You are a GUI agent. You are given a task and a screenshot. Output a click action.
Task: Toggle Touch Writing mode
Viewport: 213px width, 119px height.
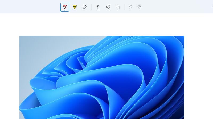click(x=108, y=7)
